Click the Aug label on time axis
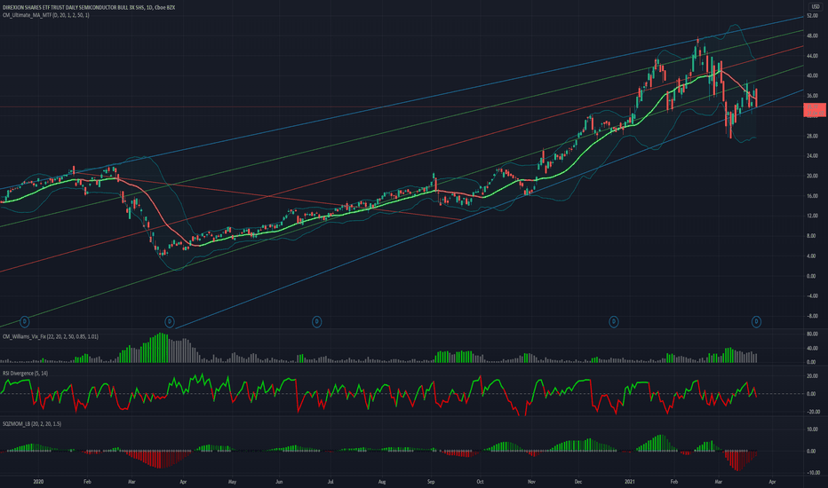This screenshot has width=828, height=488. pyautogui.click(x=382, y=482)
